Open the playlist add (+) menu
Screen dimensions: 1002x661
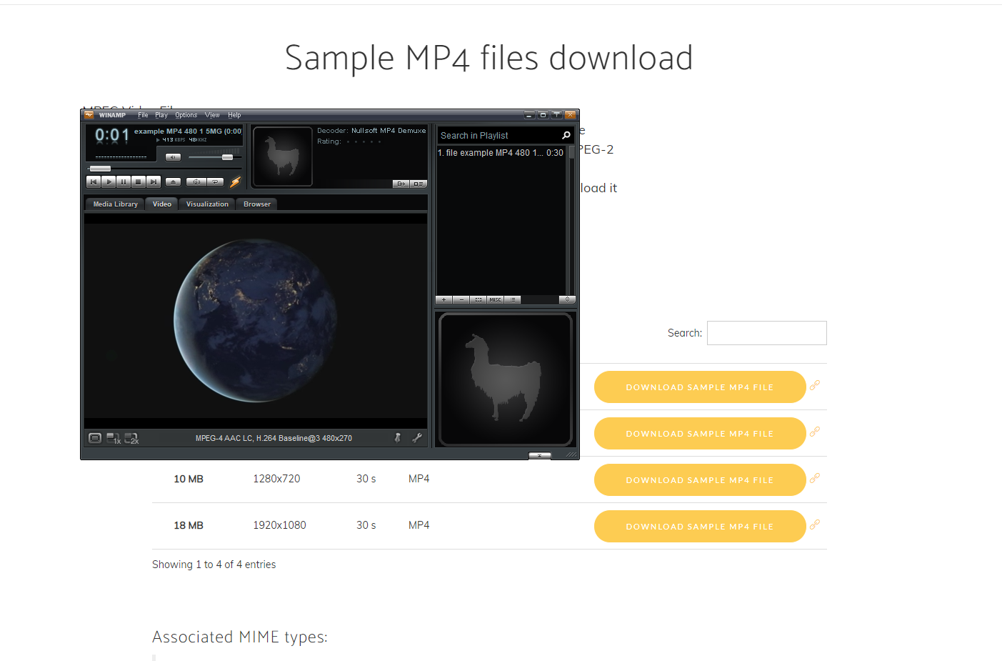[444, 300]
